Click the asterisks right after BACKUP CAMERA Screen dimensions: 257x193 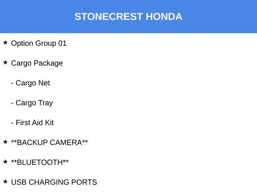[85, 141]
